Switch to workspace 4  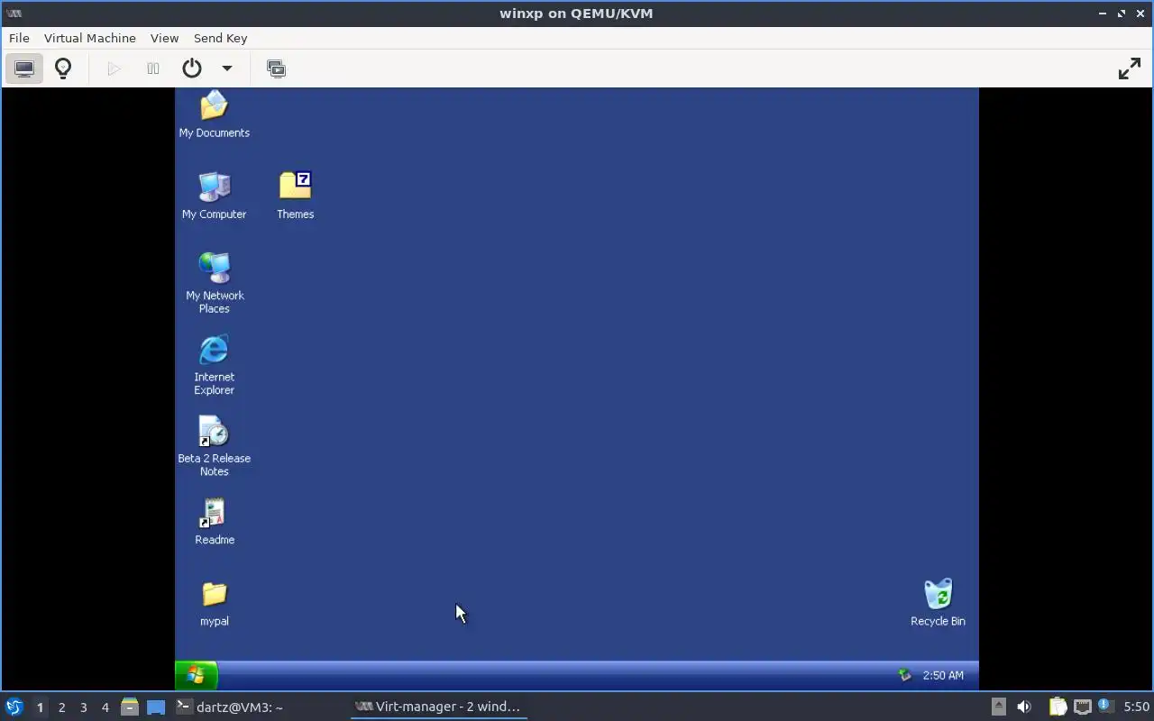pos(105,707)
